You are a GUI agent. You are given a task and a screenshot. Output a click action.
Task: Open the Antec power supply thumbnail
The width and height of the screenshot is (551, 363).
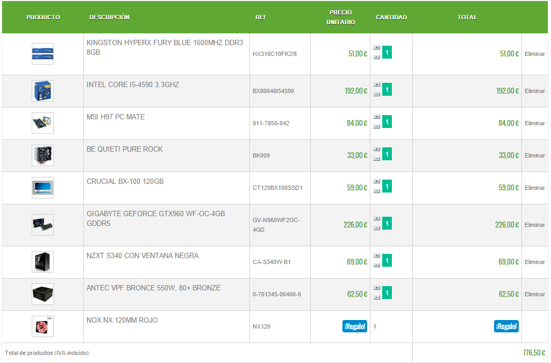(x=42, y=295)
